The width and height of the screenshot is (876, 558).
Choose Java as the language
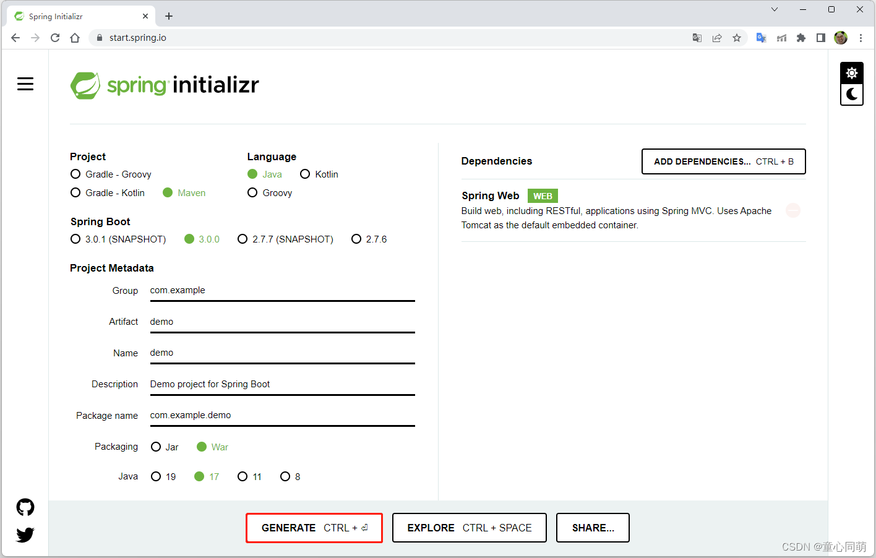pos(265,174)
